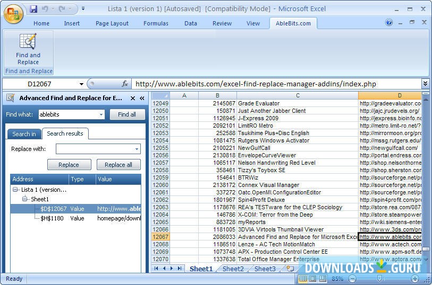The image size is (432, 285).
Task: Sort results by Address column header
Action: (40, 179)
